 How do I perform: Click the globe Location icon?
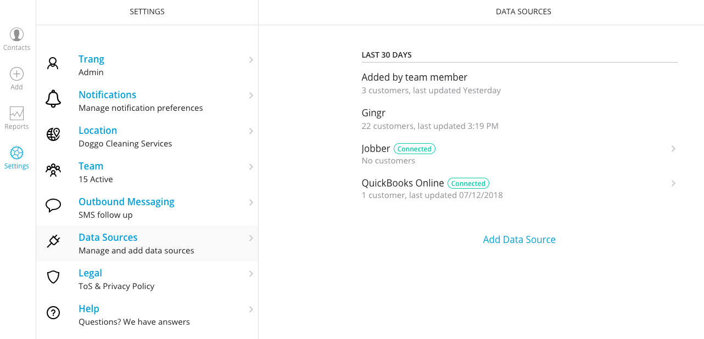point(53,134)
